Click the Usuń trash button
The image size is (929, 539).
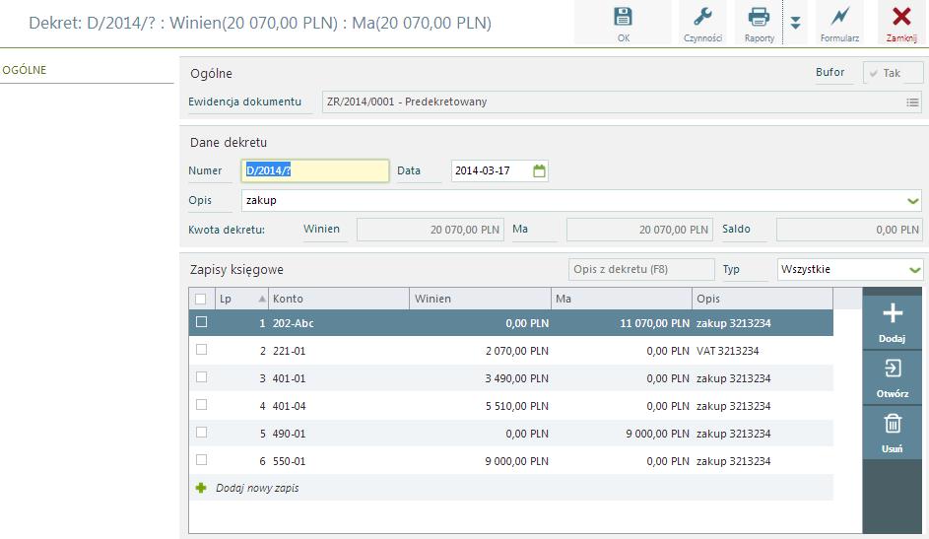point(893,433)
